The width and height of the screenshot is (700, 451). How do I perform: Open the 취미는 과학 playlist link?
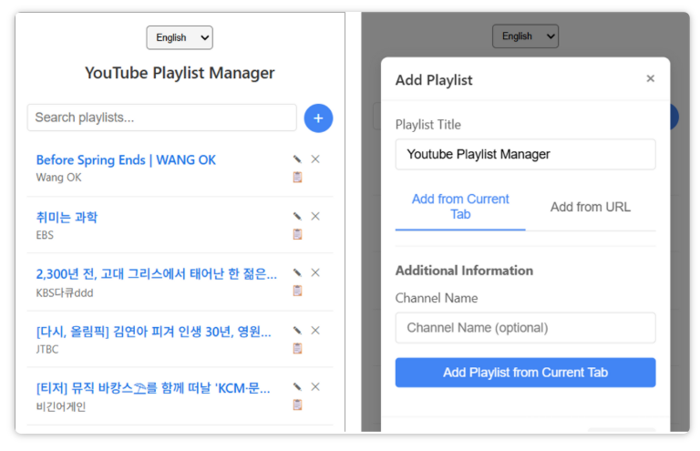67,217
